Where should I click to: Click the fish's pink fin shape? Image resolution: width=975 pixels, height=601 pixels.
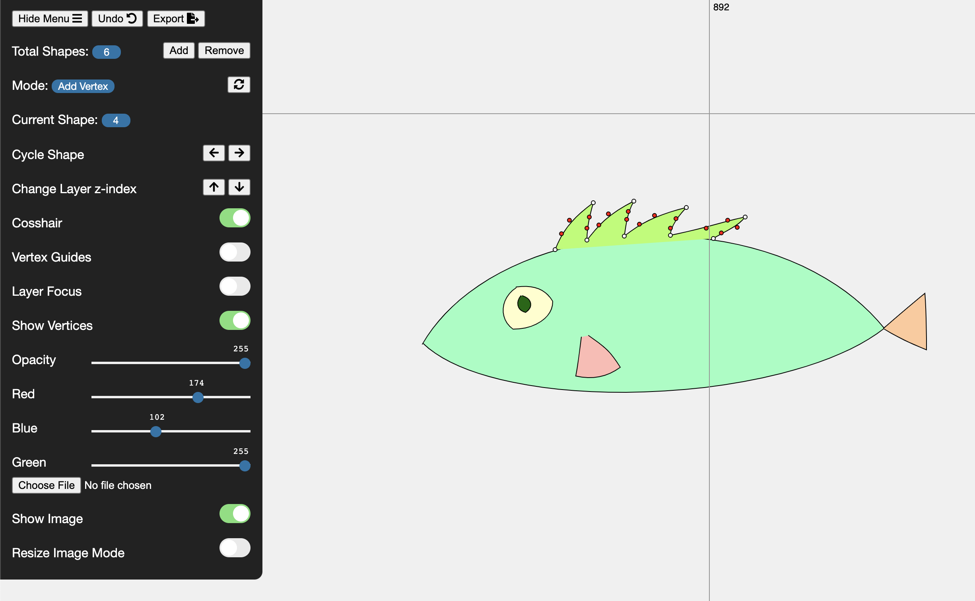tap(595, 360)
